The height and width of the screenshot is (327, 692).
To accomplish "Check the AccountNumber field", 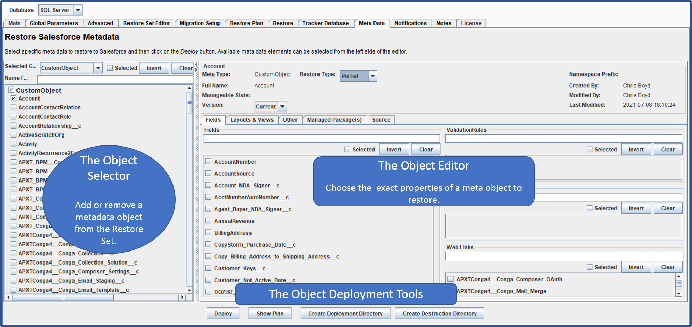I will pos(208,161).
